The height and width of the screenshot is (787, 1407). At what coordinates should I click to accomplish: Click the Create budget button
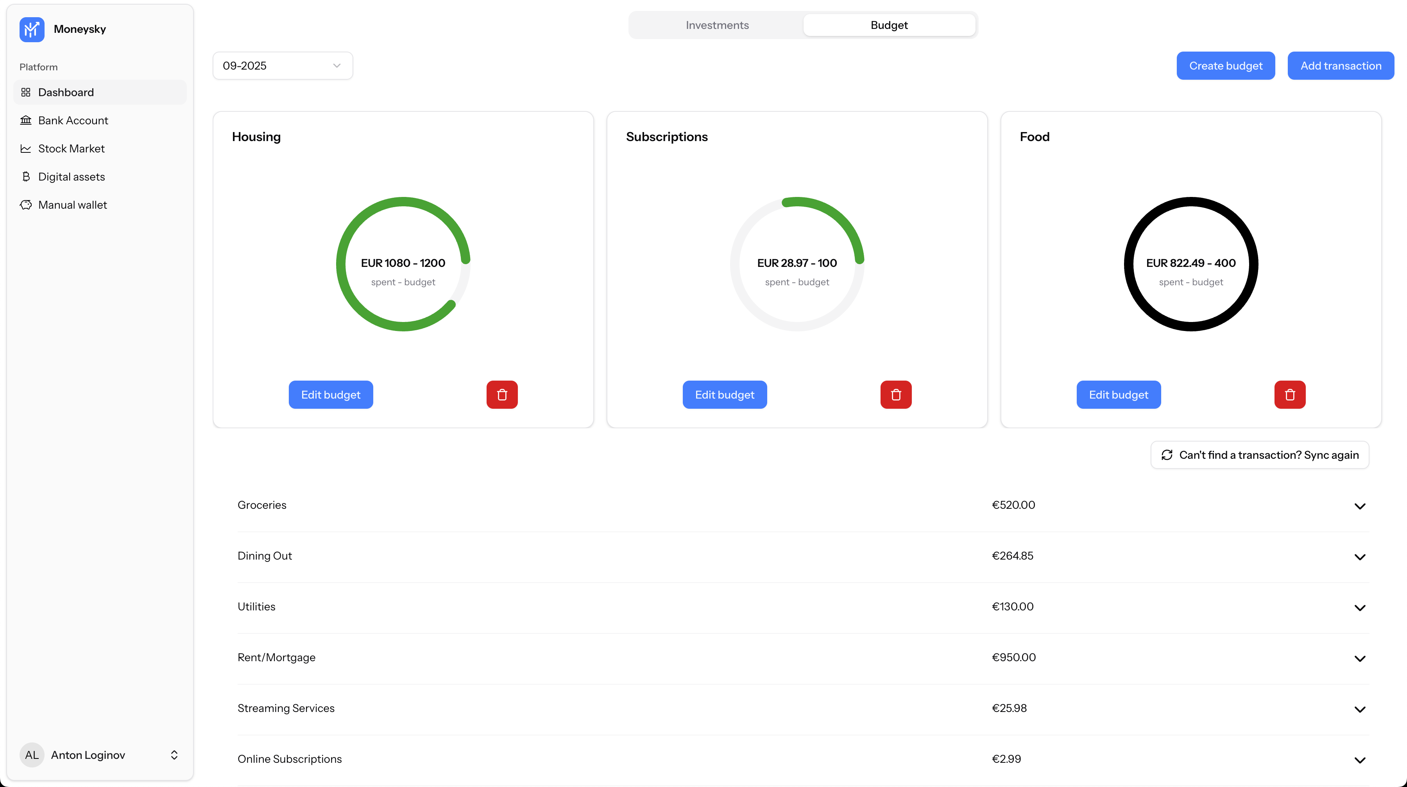(x=1225, y=66)
